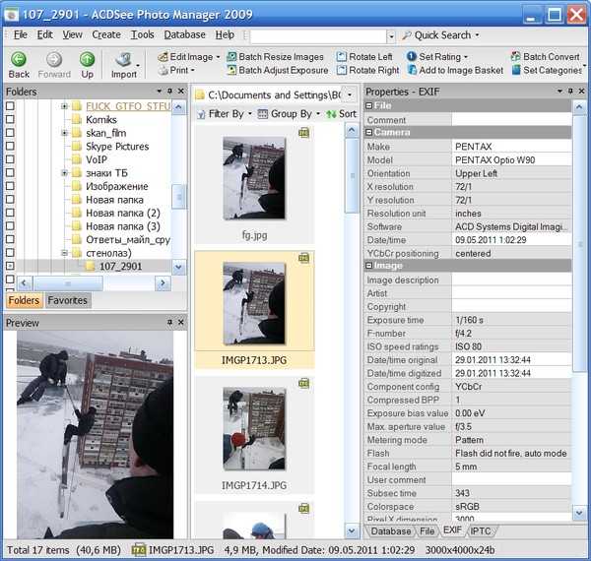591x561 pixels.
Task: Click the greyed Forward arrow icon
Action: [54, 59]
